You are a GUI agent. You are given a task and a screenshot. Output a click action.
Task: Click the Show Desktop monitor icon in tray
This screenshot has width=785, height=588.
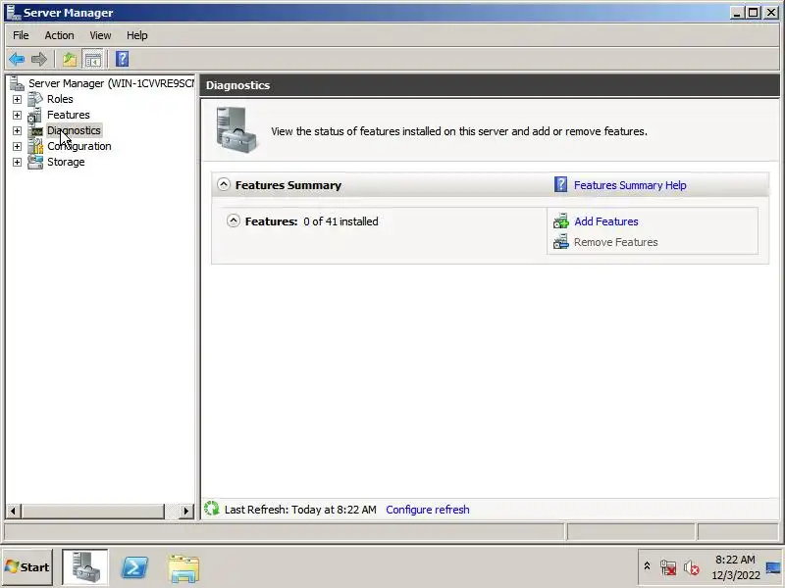[x=774, y=567]
